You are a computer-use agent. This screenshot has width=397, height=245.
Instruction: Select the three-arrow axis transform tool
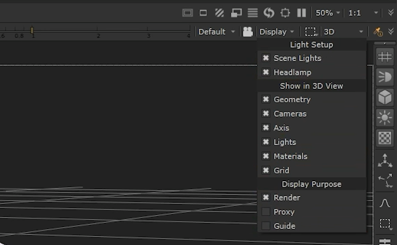(x=385, y=160)
